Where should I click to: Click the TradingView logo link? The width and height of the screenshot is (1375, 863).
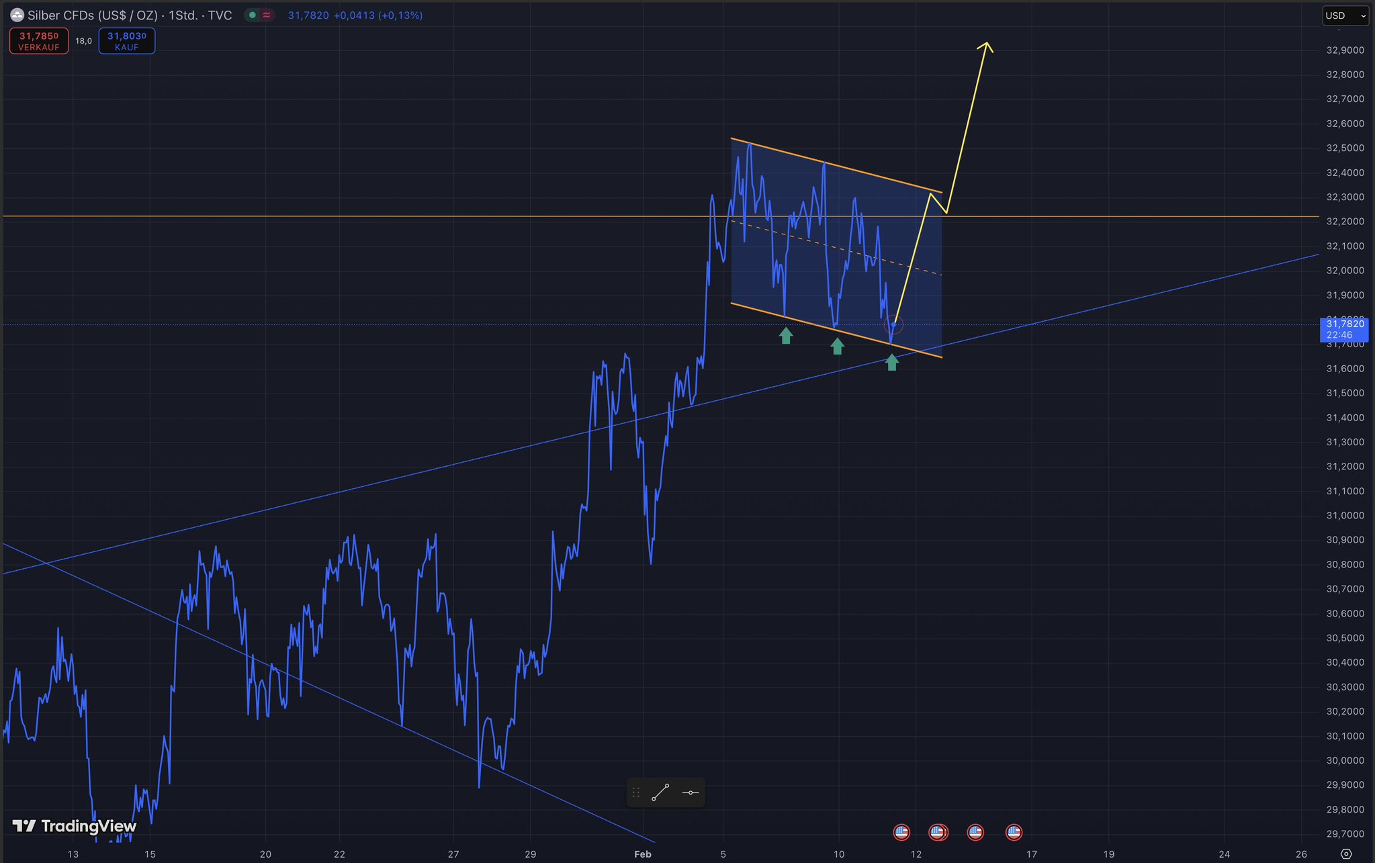pos(74,825)
